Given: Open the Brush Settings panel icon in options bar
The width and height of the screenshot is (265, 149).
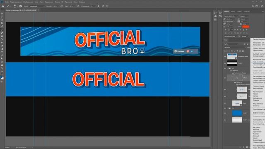Looking at the screenshot, I should (x=20, y=6).
